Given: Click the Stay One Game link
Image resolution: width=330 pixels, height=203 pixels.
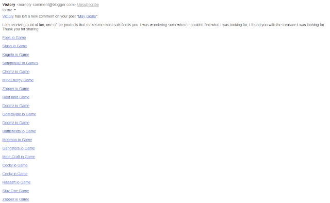Looking at the screenshot, I should [15, 191].
